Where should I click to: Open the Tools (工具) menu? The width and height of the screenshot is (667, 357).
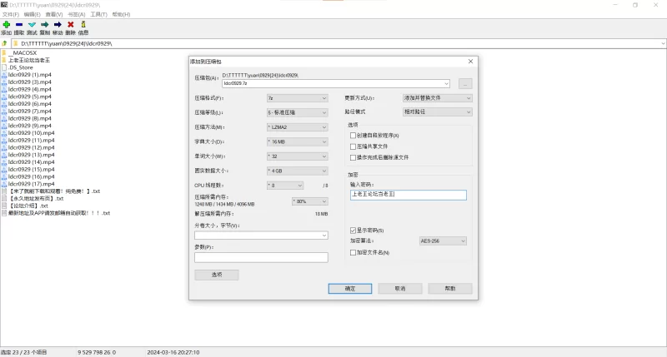tap(98, 14)
